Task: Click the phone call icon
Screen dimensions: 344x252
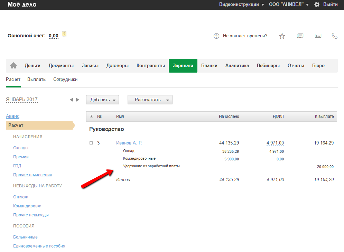Action: point(334,36)
